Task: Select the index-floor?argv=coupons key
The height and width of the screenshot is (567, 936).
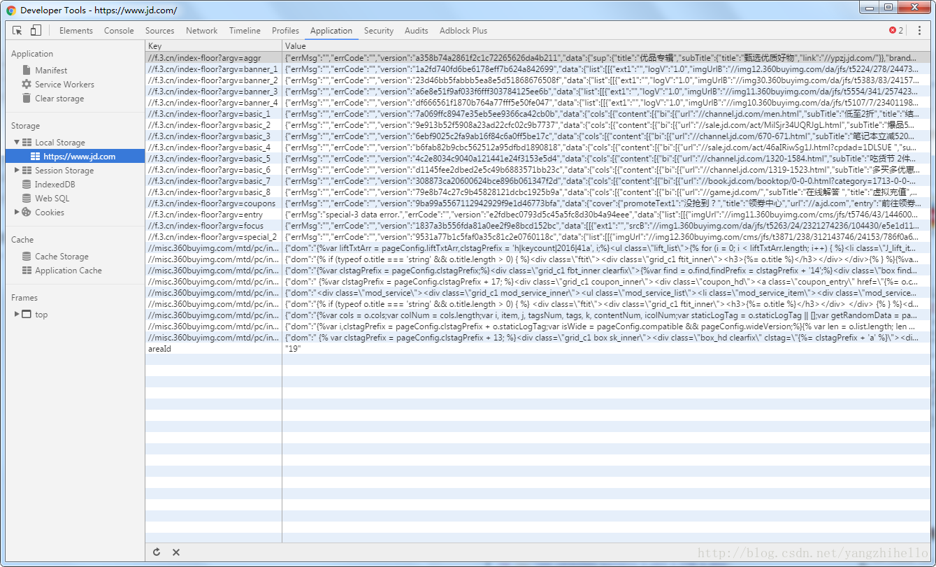Action: click(x=213, y=203)
